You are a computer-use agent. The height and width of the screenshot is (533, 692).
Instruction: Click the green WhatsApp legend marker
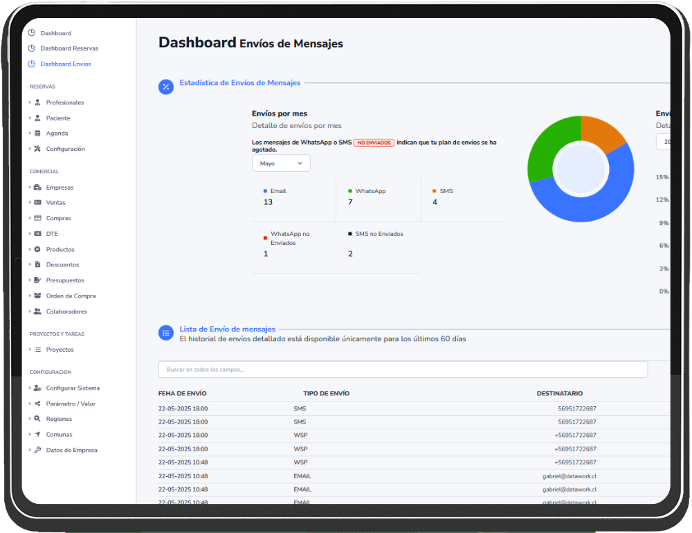(x=349, y=191)
